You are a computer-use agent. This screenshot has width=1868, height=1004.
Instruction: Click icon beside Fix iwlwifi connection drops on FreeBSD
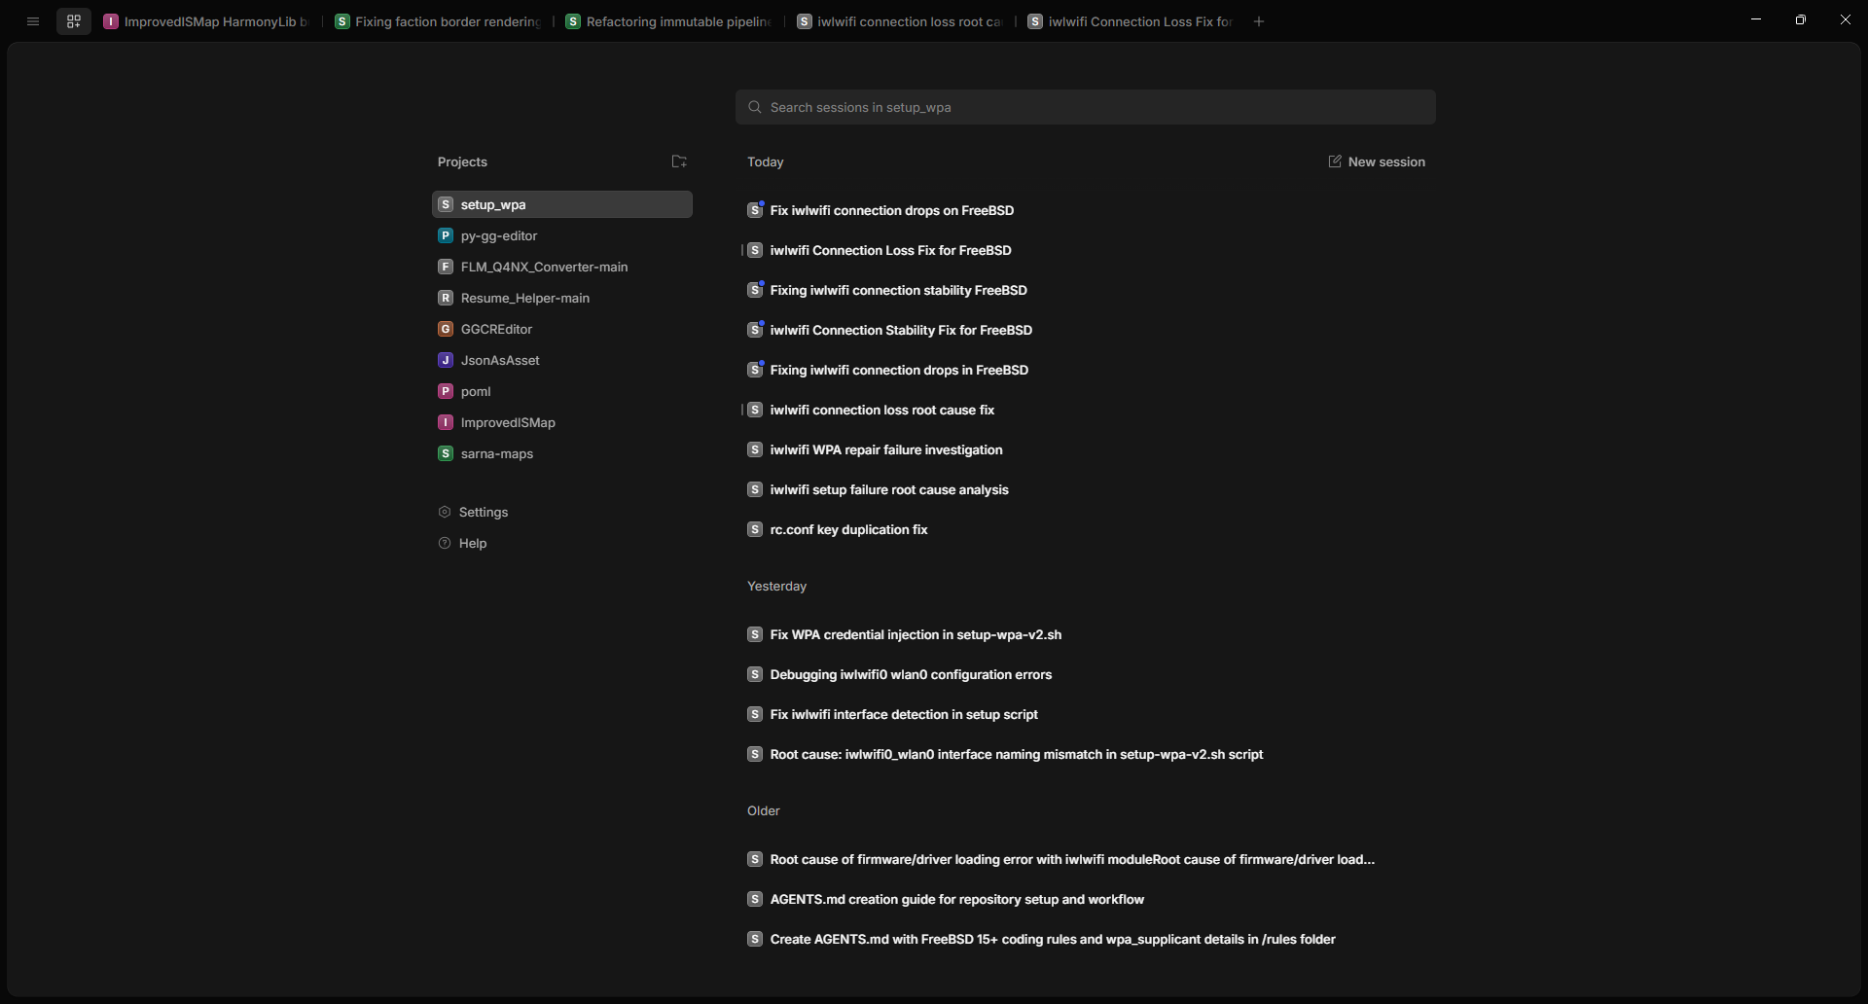[x=755, y=210]
